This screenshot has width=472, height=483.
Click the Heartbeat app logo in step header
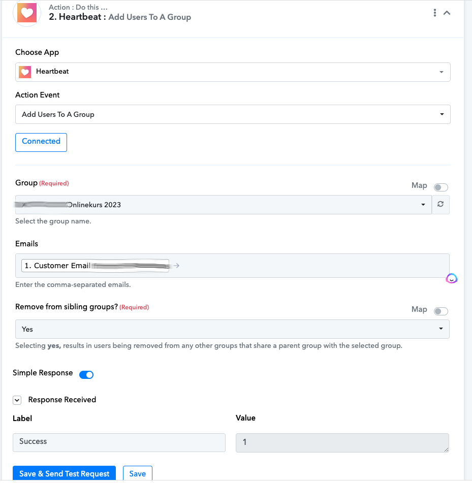(x=27, y=13)
